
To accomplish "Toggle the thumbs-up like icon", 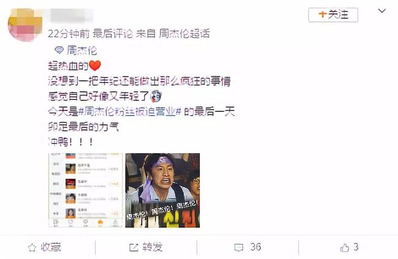I will tap(345, 247).
